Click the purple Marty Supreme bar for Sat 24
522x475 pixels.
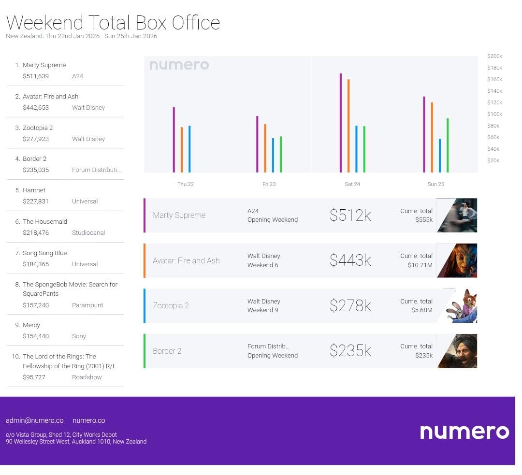click(341, 123)
